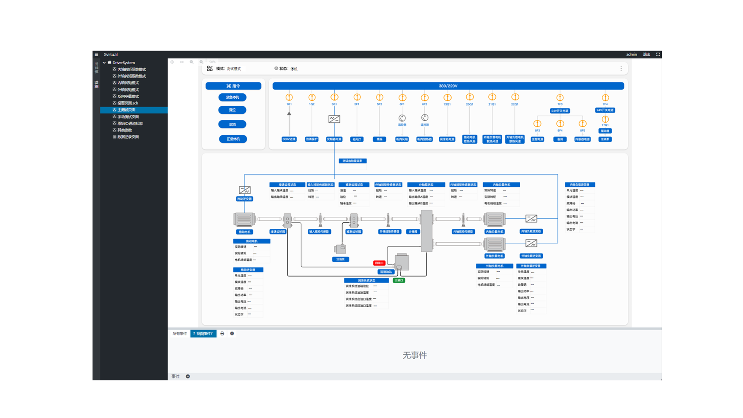Click the inner-axis load motor icon
Image resolution: width=743 pixels, height=418 pixels.
pos(495,219)
